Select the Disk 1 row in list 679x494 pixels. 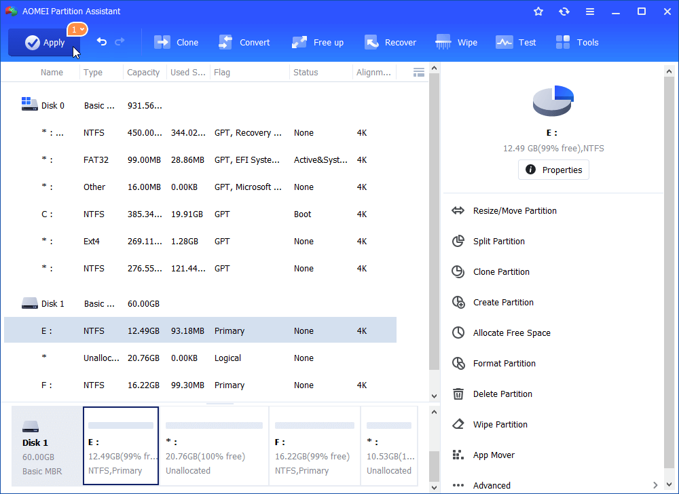coord(200,304)
